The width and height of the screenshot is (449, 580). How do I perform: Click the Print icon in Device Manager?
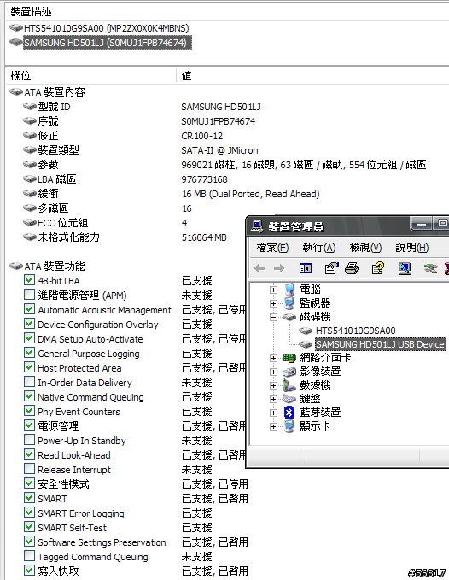coord(352,268)
